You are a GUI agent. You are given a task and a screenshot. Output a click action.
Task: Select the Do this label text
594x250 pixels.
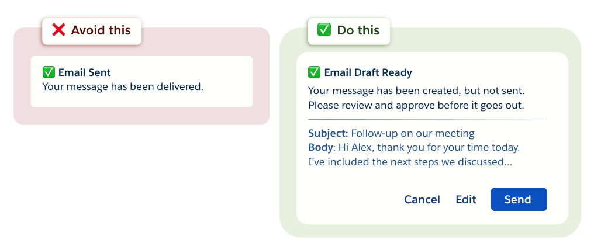(358, 30)
